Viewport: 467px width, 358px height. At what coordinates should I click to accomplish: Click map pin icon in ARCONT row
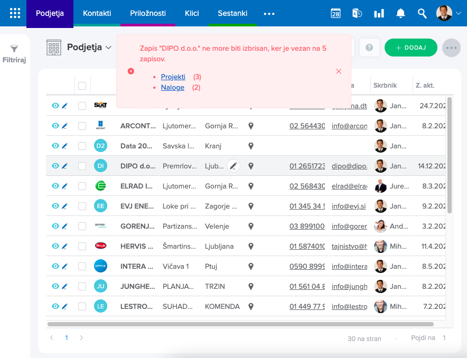click(251, 126)
